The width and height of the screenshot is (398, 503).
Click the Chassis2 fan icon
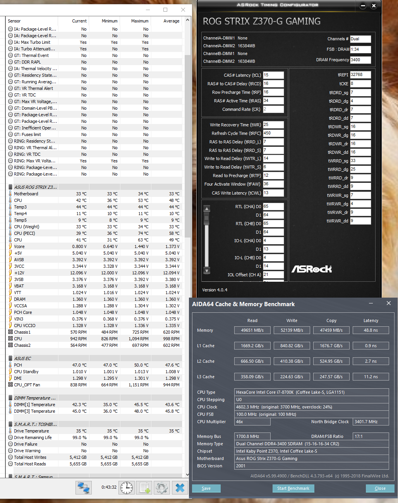(x=10, y=345)
